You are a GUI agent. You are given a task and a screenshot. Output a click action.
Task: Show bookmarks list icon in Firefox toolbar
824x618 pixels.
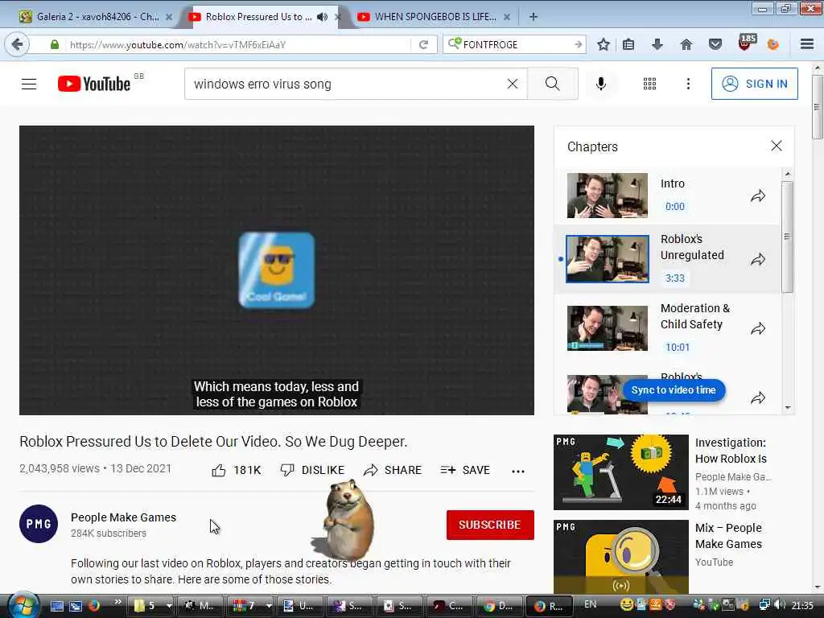click(628, 45)
